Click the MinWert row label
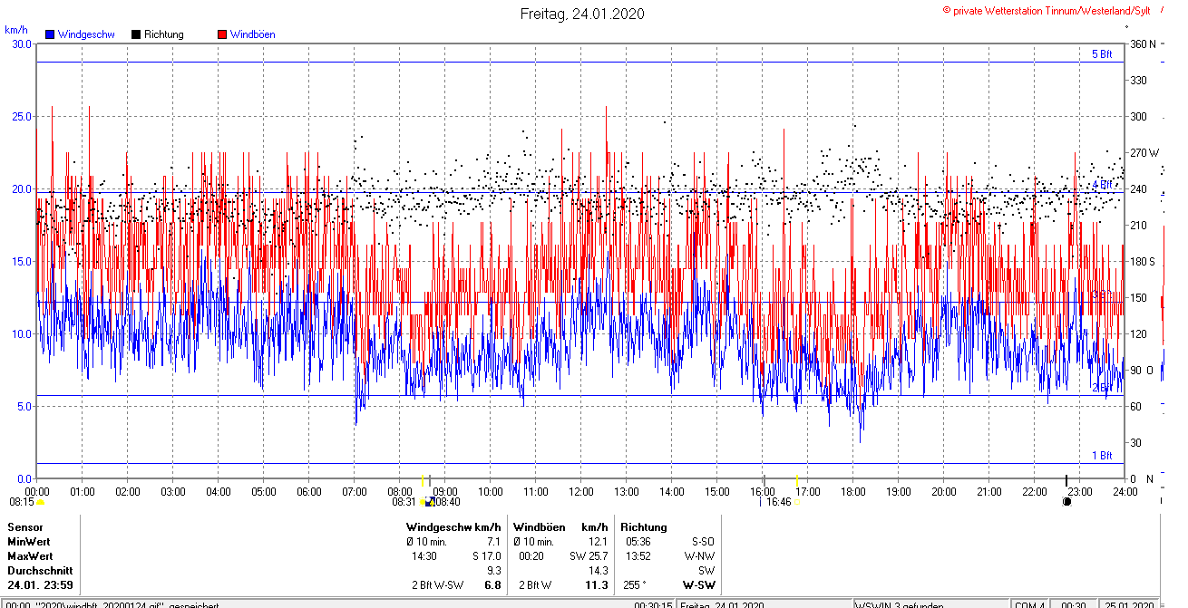The height and width of the screenshot is (608, 1188). 30,542
